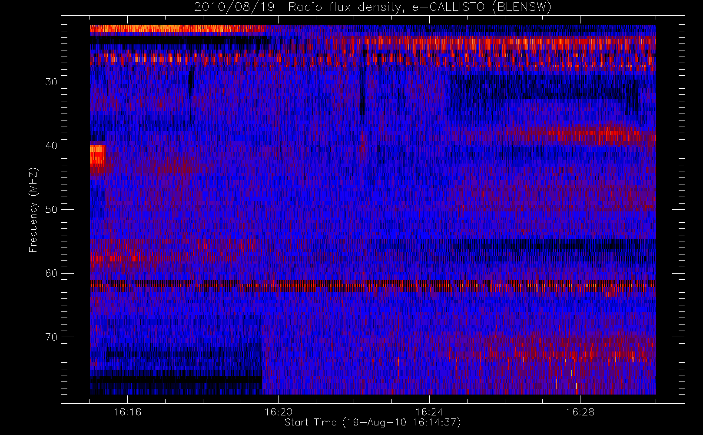Click the 16:20 time tick label
Screen dimensions: 703x435
[x=278, y=412]
